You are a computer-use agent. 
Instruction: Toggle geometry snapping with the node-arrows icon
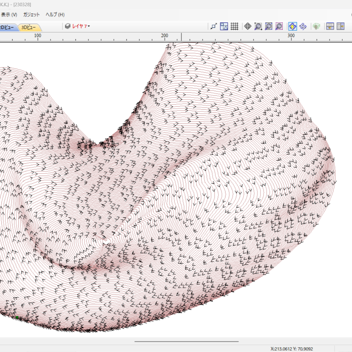pos(213,26)
